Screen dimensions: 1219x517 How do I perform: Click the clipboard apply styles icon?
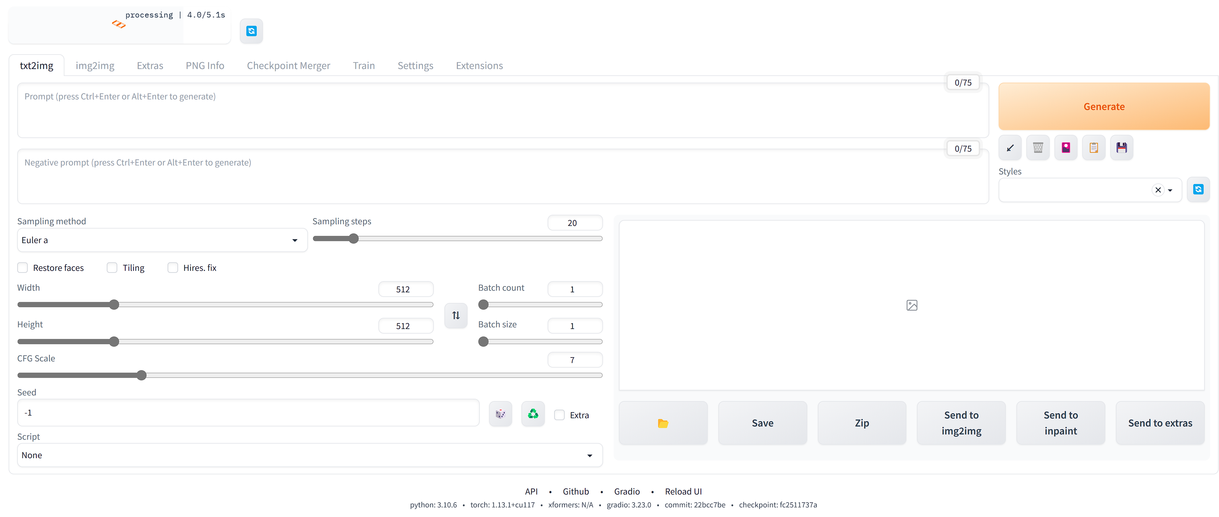(x=1094, y=148)
